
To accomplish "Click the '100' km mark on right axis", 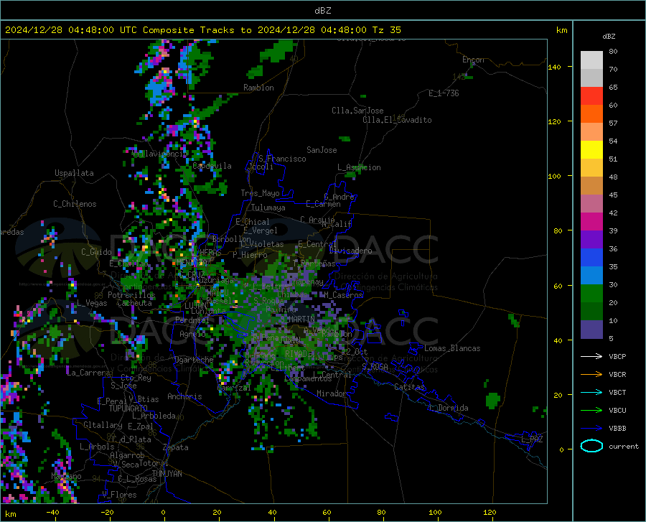I will point(555,177).
